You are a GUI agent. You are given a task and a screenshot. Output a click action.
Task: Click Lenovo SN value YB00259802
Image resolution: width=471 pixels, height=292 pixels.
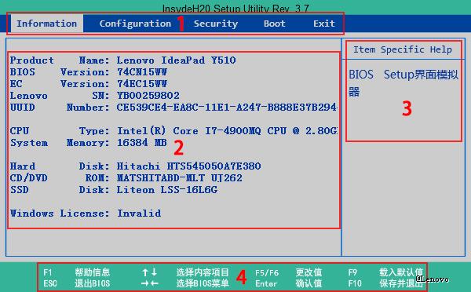(148, 96)
